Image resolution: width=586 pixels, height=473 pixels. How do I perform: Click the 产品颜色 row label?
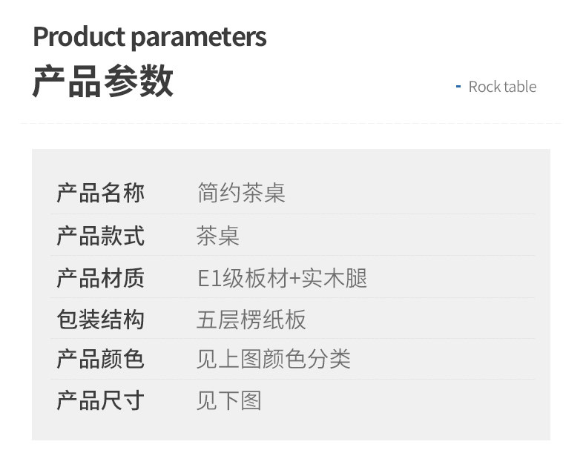tap(100, 360)
